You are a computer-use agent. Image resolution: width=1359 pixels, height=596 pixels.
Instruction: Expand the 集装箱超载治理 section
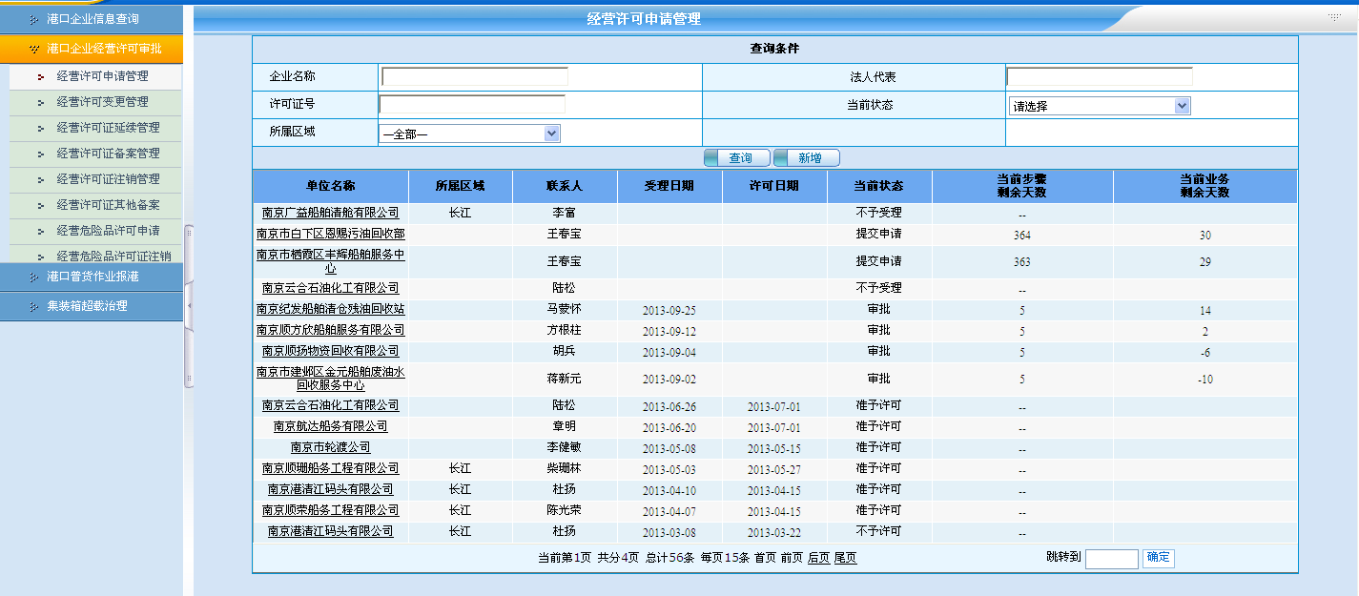[86, 306]
